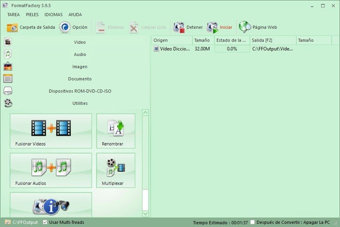Open the Renombrar tool
The width and height of the screenshot is (340, 227).
(x=116, y=131)
